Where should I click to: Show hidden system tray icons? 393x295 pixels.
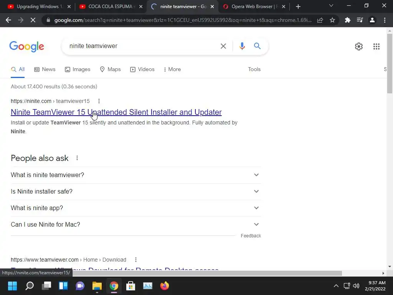coord(336,286)
